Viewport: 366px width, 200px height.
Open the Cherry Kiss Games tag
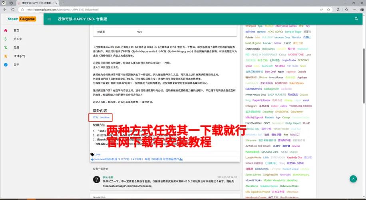(x=286, y=26)
